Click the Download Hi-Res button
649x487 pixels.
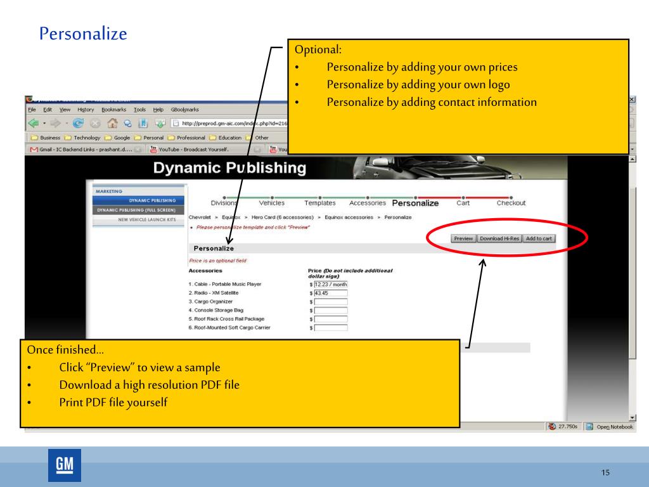coord(499,238)
